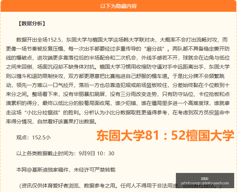The image size is (238, 192).
Task: Click the line starting 动，领先一方难以一口气拉开
Action: 118,85
